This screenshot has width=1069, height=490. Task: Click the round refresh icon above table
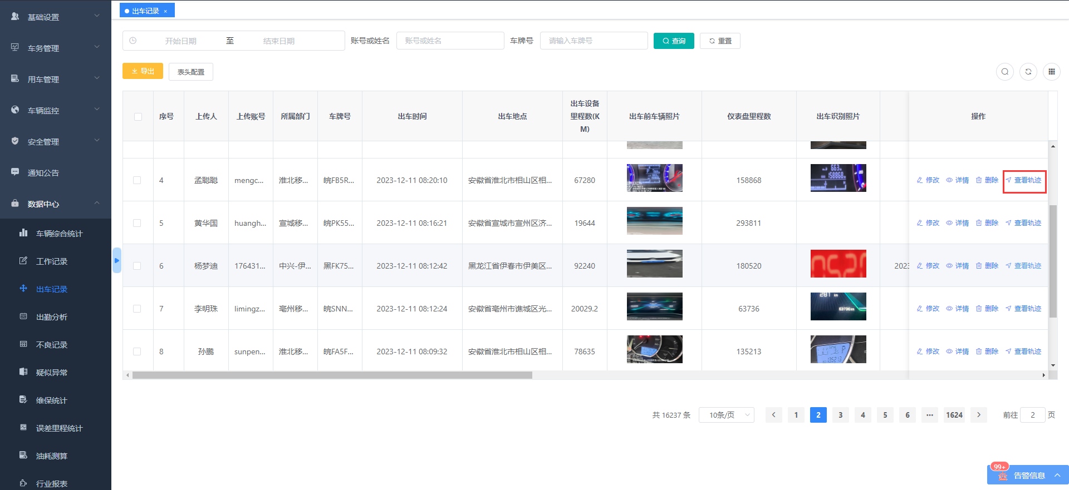pyautogui.click(x=1028, y=72)
